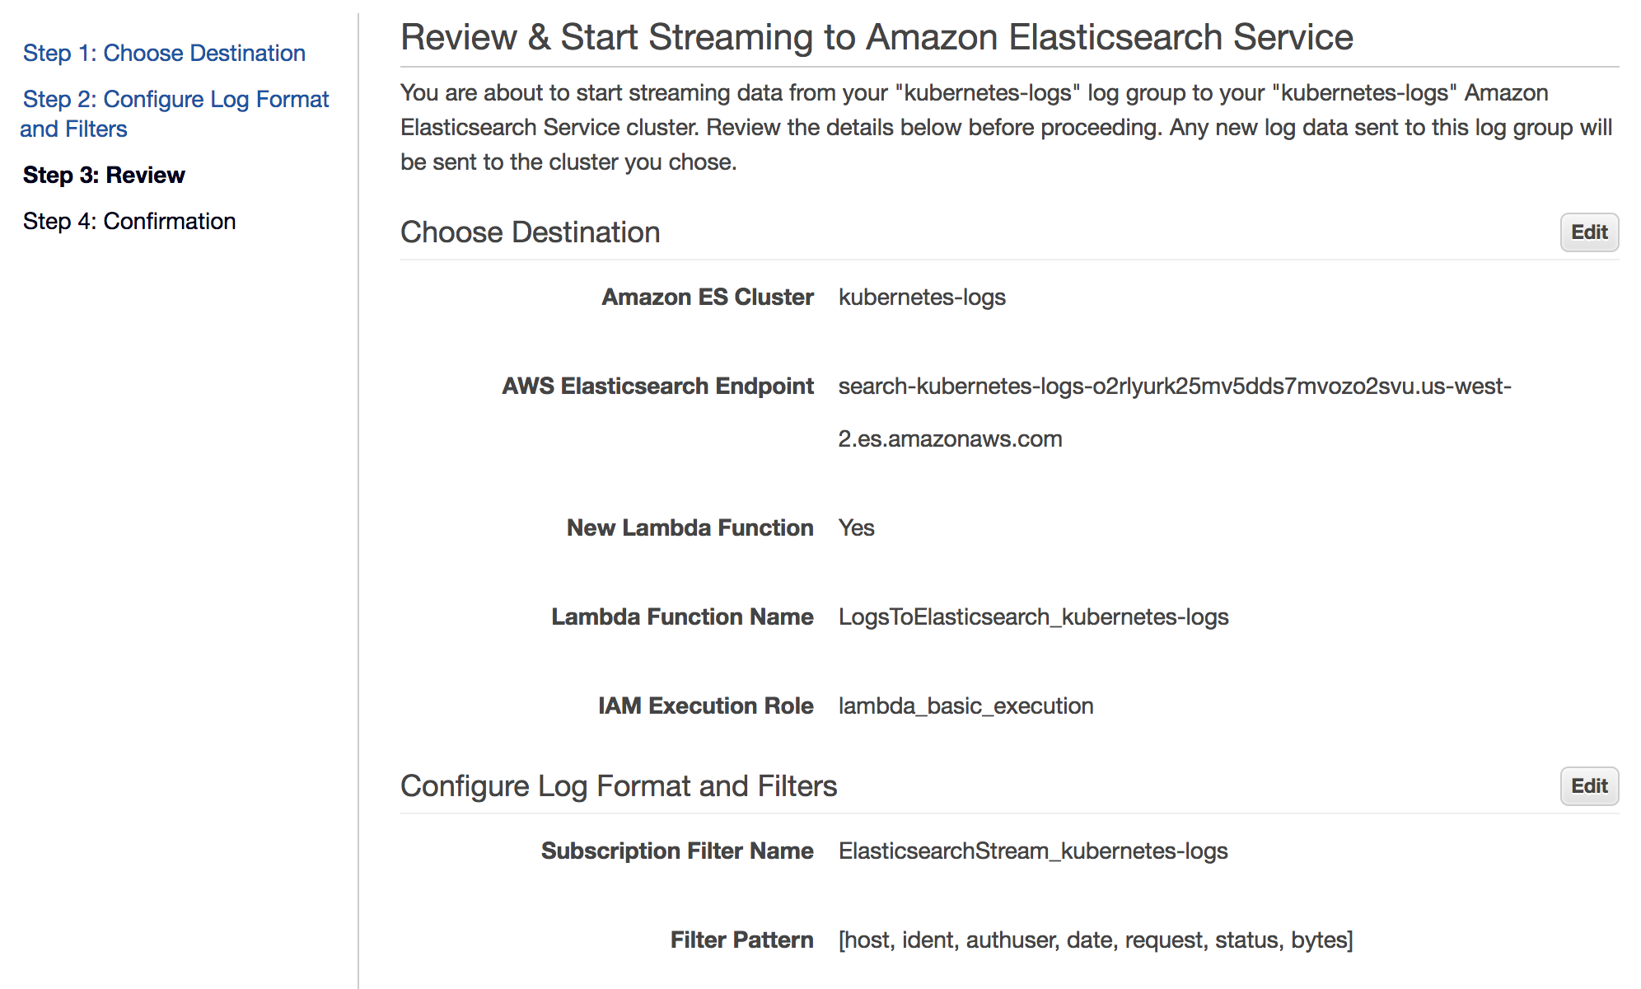Click the lambda_basic_execution role value
Screen dimensions: 1641x989
965,705
